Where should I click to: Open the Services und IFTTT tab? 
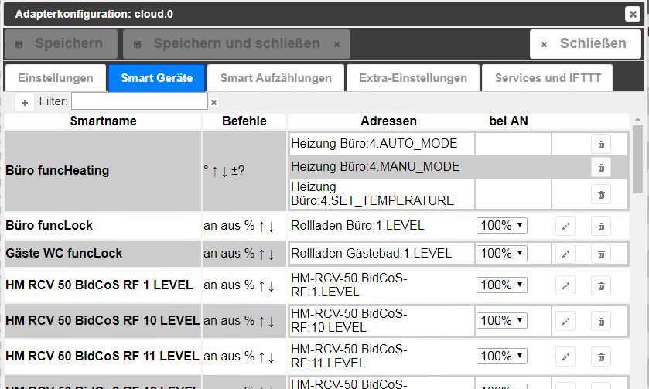pyautogui.click(x=548, y=78)
